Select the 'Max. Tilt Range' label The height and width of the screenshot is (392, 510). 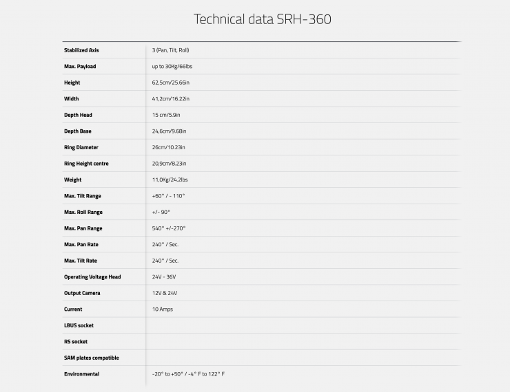coord(83,196)
